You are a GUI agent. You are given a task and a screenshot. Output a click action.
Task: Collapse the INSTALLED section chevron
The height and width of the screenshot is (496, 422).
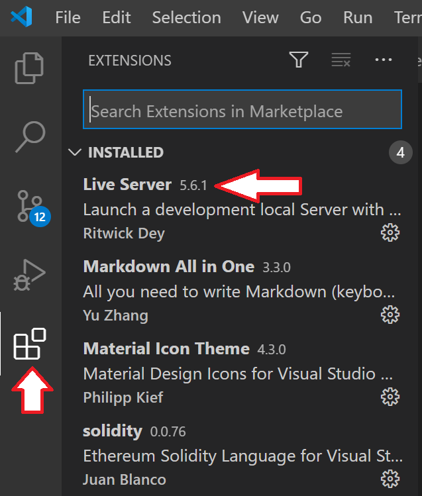75,152
